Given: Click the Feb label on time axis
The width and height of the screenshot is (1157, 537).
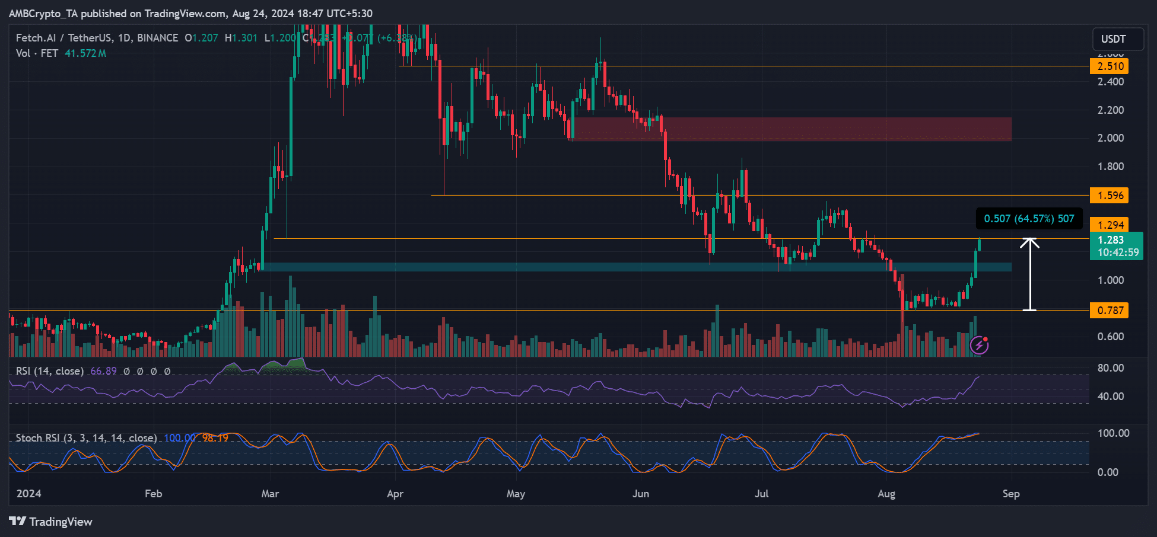Looking at the screenshot, I should (153, 494).
